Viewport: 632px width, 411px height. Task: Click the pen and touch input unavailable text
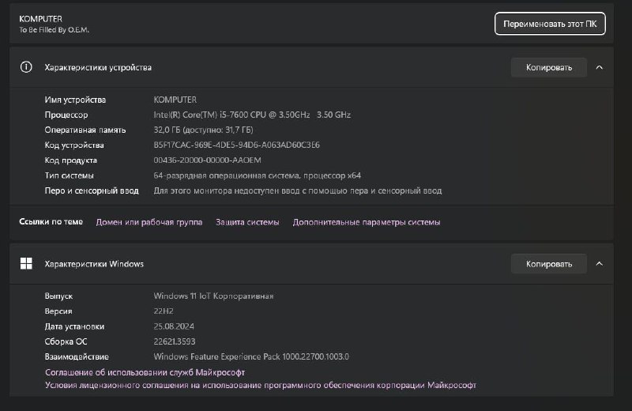[x=298, y=190]
